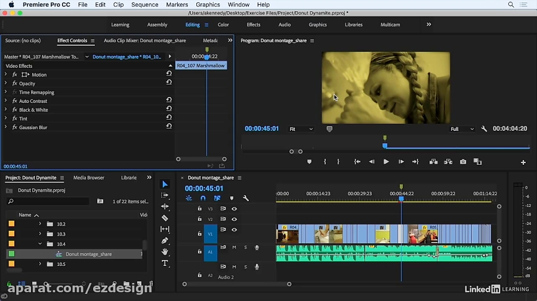Open the Media Browser panel
This screenshot has height=301, width=537.
(88, 178)
